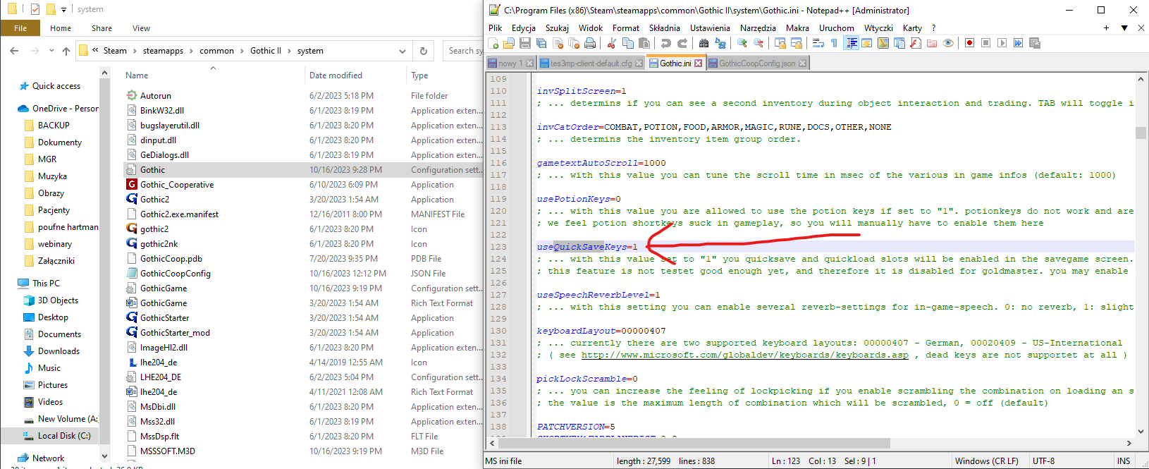Sort by Date modified column header
The image size is (1149, 469).
(x=336, y=75)
